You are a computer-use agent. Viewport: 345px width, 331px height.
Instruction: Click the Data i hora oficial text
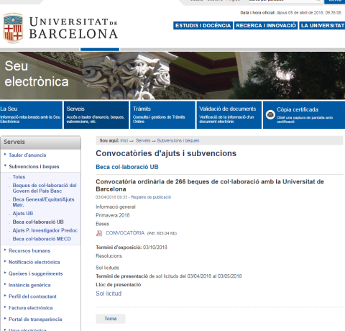[290, 13]
